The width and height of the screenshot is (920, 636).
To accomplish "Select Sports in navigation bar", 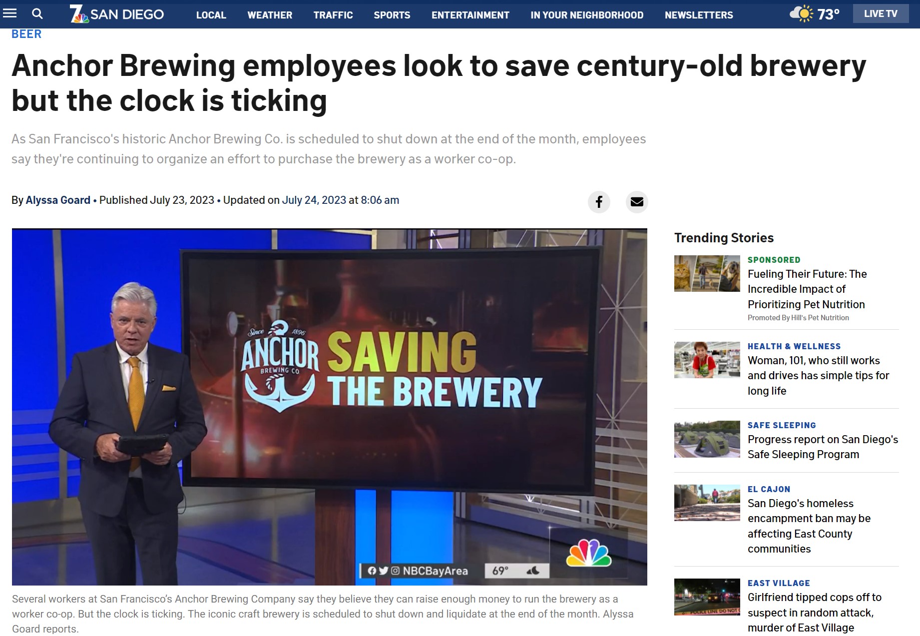I will point(392,15).
